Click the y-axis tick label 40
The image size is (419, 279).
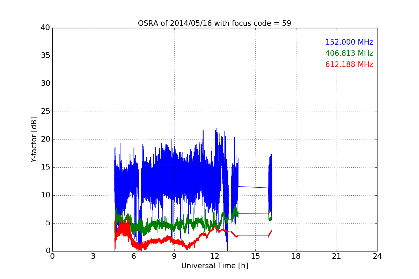click(x=45, y=28)
